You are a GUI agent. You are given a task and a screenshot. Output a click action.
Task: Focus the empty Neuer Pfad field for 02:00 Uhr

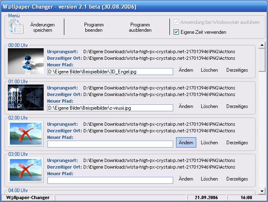click(110, 144)
